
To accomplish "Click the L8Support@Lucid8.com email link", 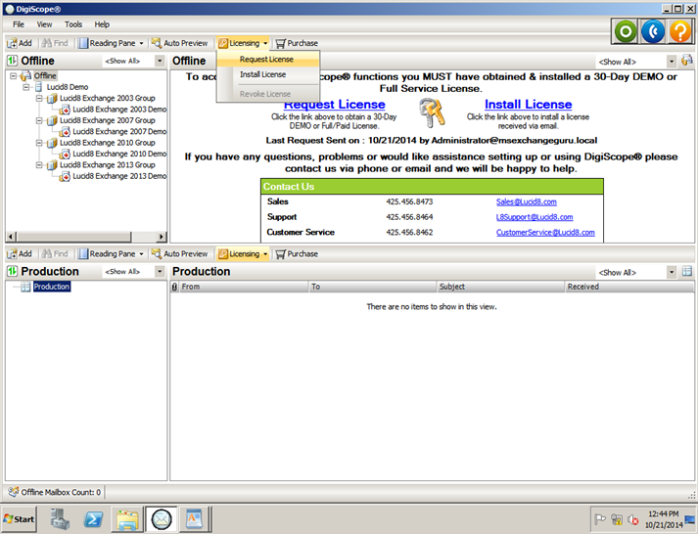I will (535, 217).
